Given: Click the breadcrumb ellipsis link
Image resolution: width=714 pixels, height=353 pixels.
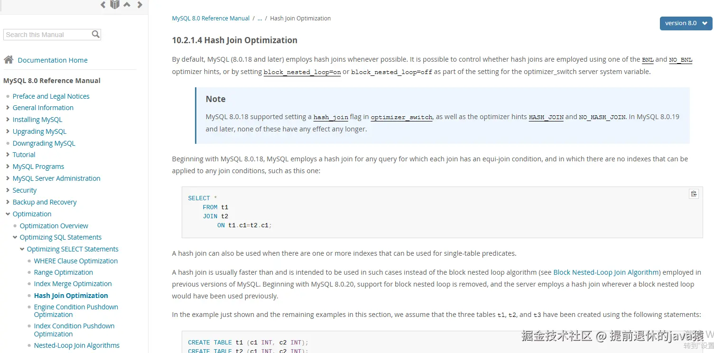Looking at the screenshot, I should [x=260, y=19].
